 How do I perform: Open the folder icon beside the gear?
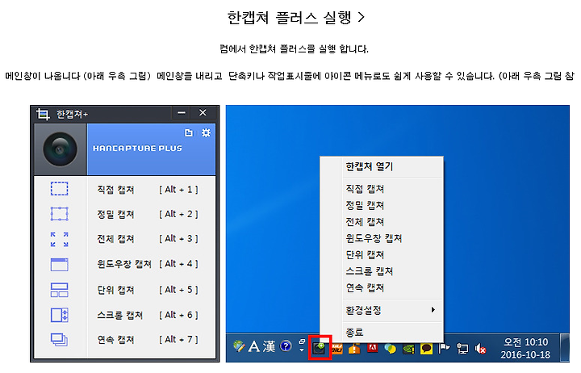(x=189, y=132)
